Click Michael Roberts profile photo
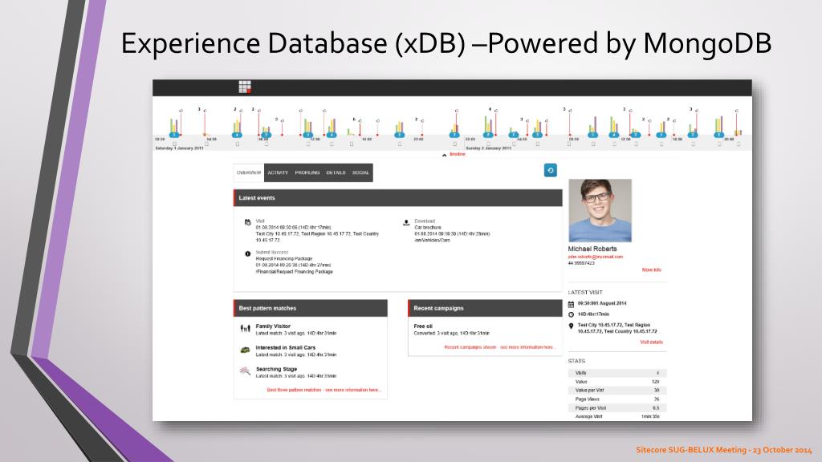Screen dimensions: 822x462 tap(600, 211)
